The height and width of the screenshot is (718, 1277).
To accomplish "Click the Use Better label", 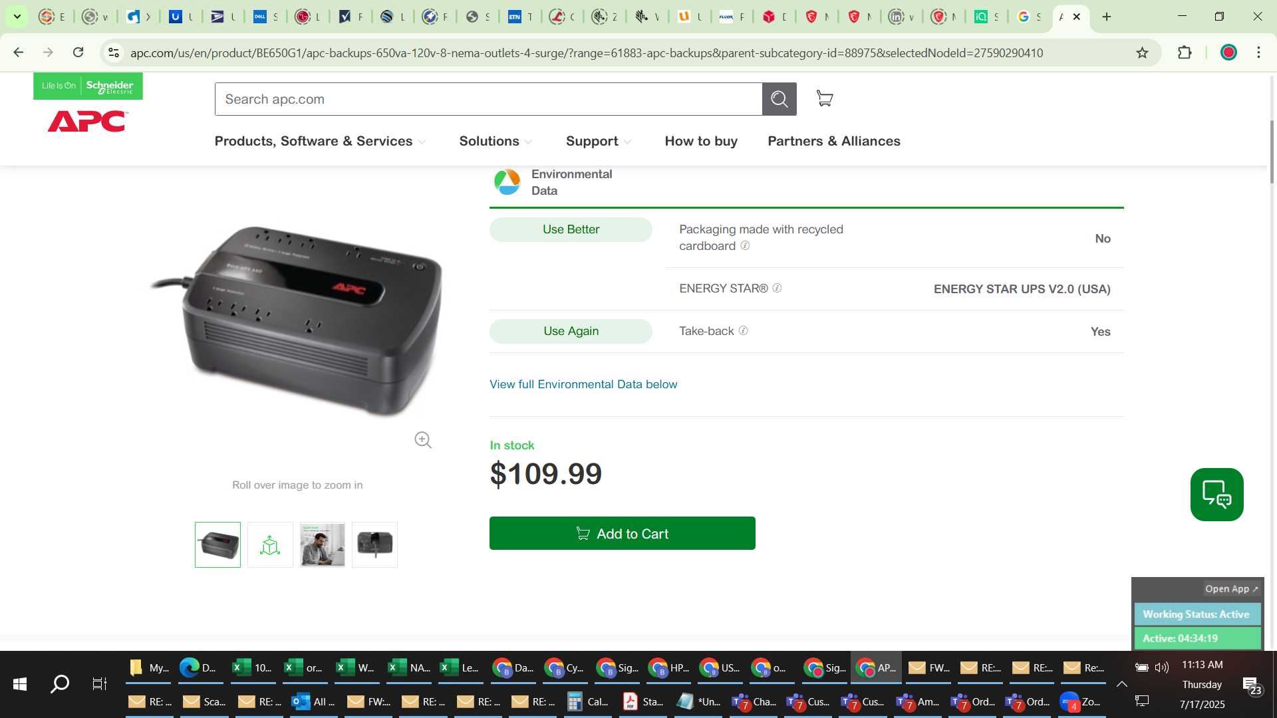I will click(x=571, y=229).
